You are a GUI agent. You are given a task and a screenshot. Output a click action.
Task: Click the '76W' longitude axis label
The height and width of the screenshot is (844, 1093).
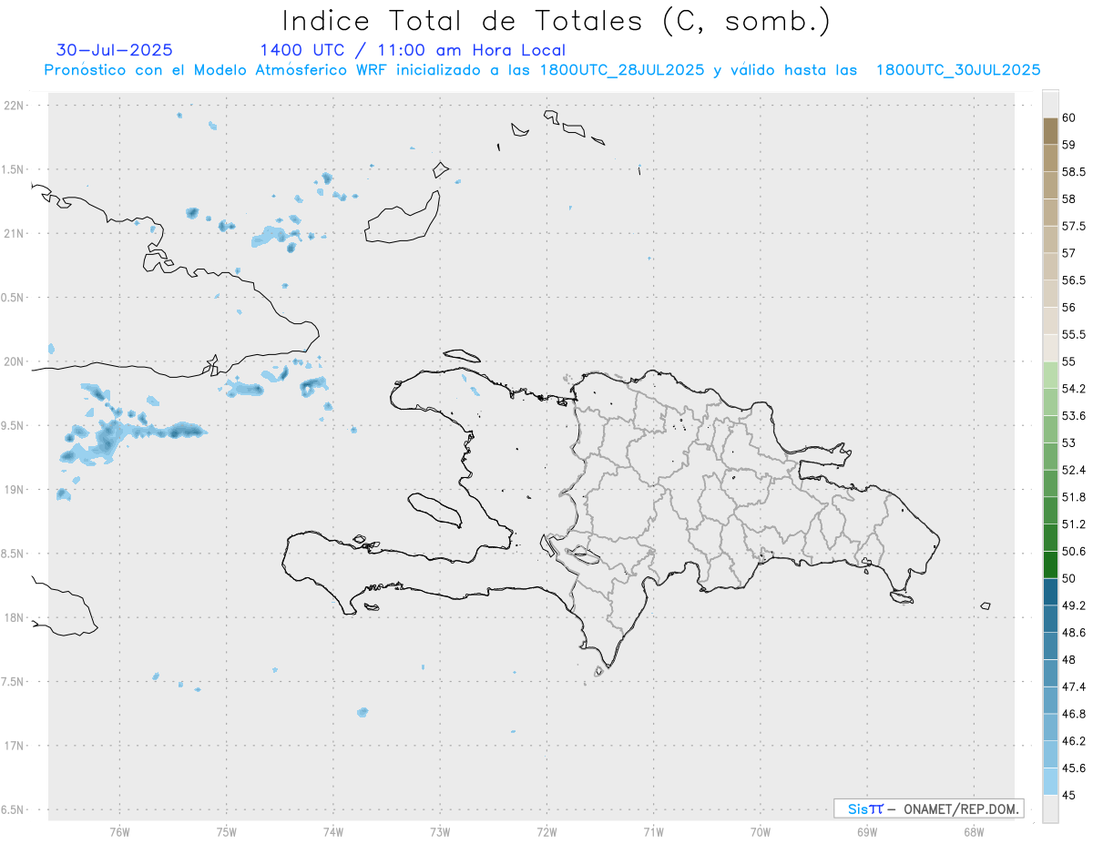[x=119, y=831]
